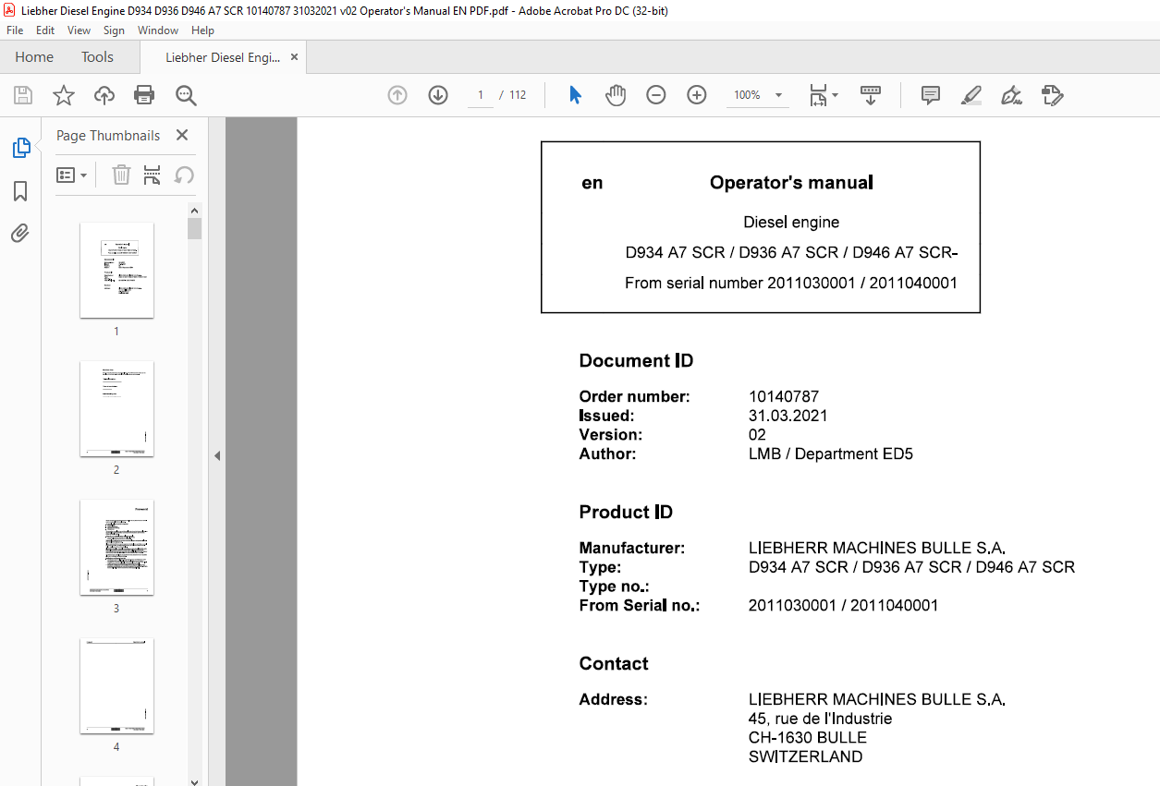Viewport: 1160px width, 786px height.
Task: Go to next page arrow
Action: pos(438,95)
